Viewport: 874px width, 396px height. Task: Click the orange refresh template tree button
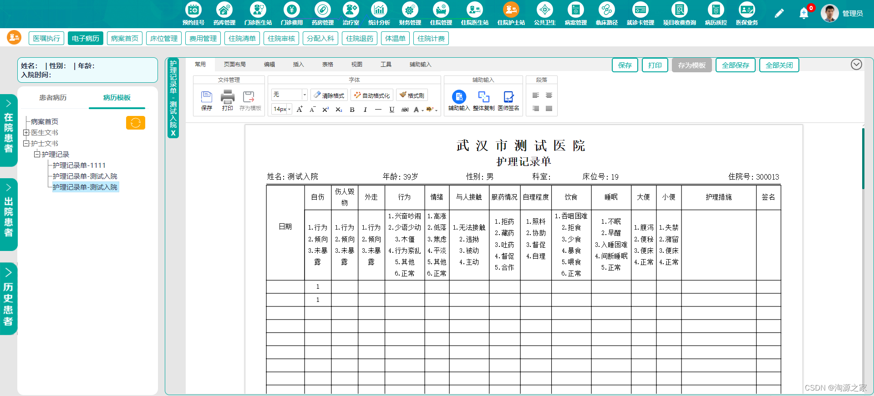pos(136,123)
